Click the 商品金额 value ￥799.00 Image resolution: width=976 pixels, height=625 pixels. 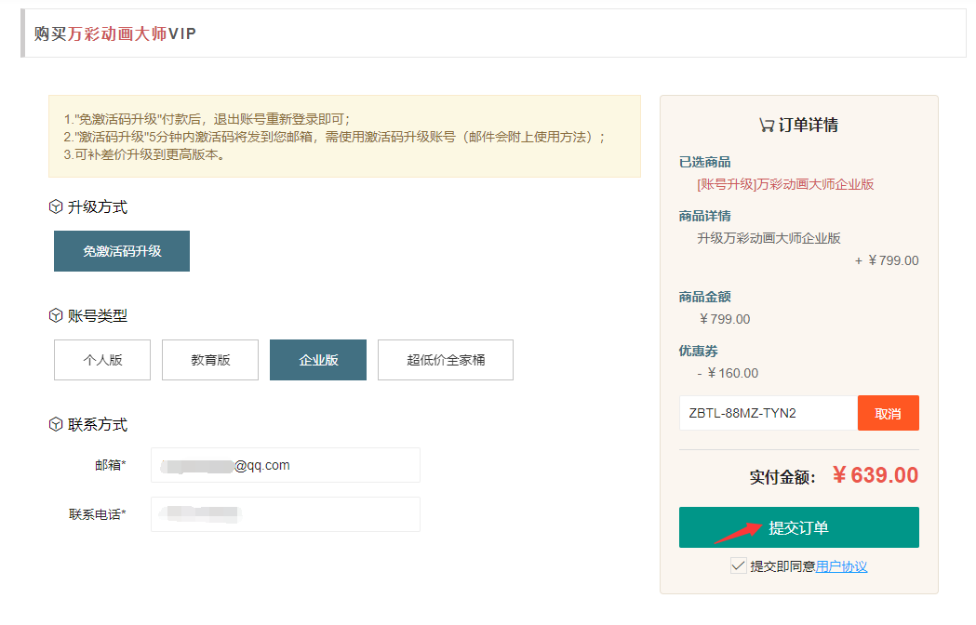(x=725, y=319)
